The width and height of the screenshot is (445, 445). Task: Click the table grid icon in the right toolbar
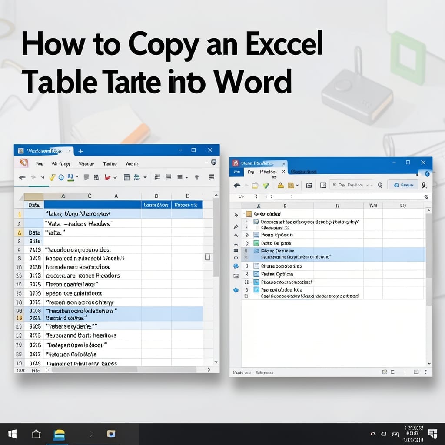pos(323,185)
